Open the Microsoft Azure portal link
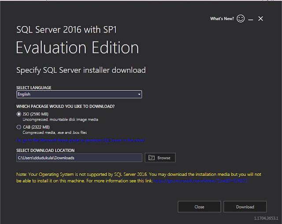The image size is (282, 224). click(x=80, y=140)
